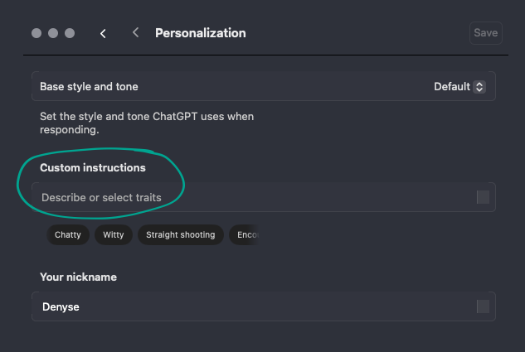The image size is (525, 352).
Task: Click the leftmost gray window dot
Action: pyautogui.click(x=36, y=33)
